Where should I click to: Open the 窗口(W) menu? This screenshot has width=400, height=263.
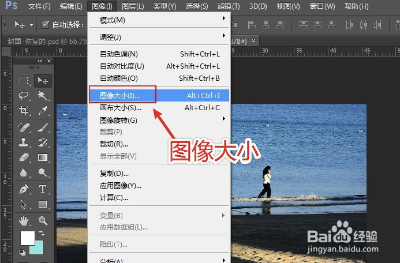pyautogui.click(x=322, y=6)
